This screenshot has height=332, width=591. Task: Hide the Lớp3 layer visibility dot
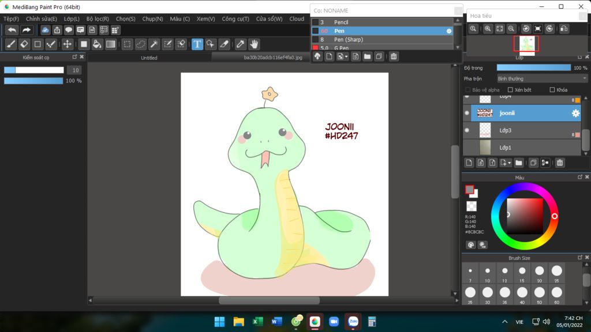point(467,130)
